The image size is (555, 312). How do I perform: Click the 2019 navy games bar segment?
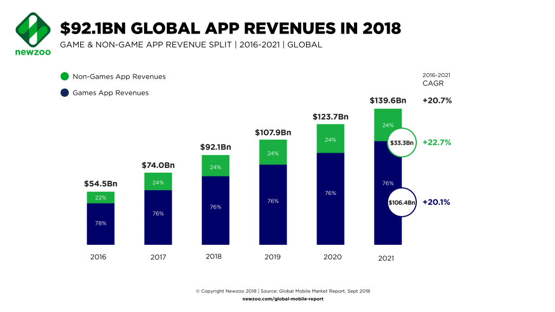point(273,204)
